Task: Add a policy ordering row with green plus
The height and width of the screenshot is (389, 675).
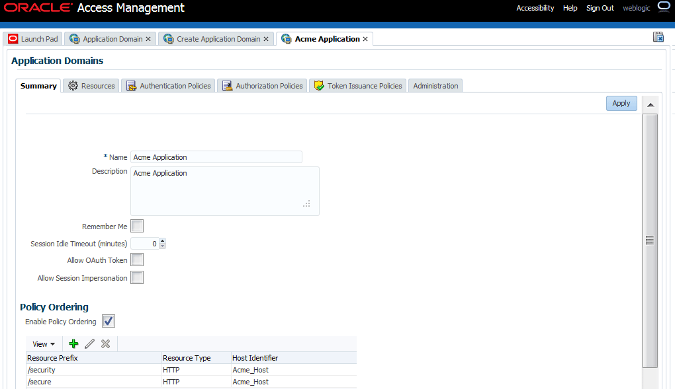Action: pyautogui.click(x=73, y=344)
